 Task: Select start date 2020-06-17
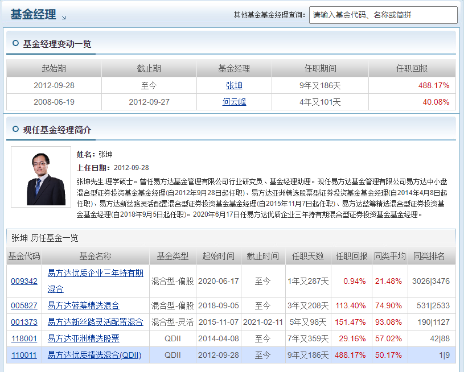pos(219,281)
